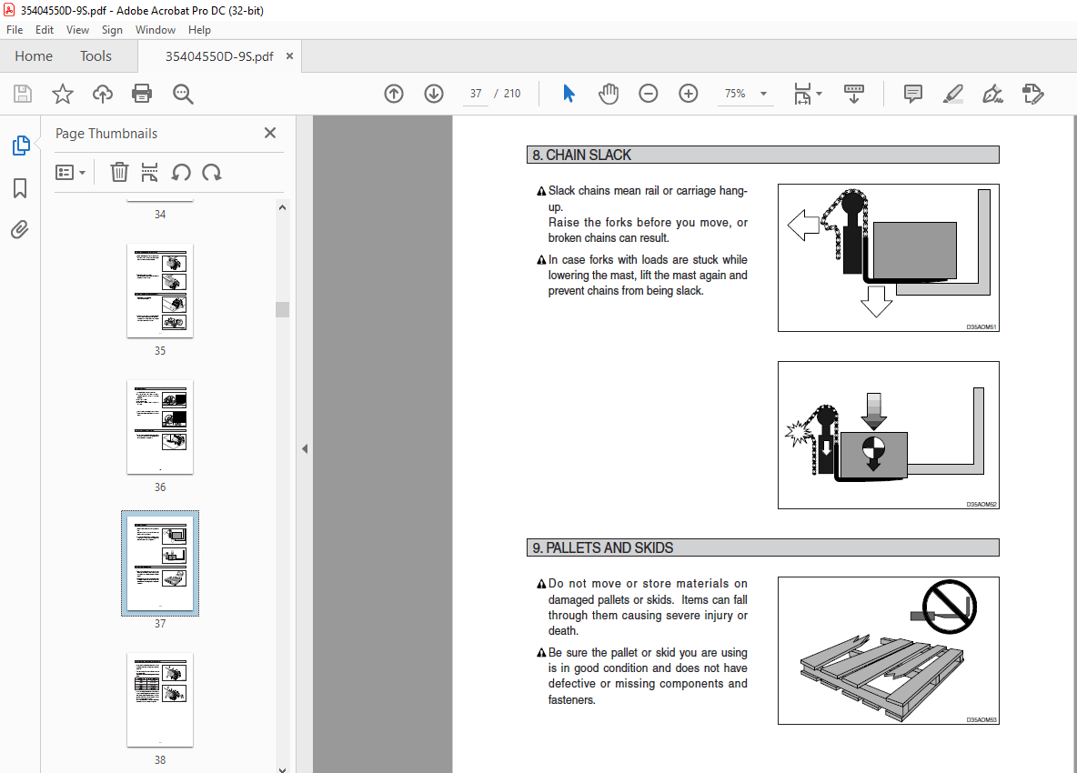Print the document using the printer icon

click(142, 94)
